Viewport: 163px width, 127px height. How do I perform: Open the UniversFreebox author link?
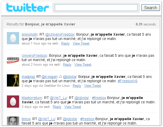click(34, 55)
